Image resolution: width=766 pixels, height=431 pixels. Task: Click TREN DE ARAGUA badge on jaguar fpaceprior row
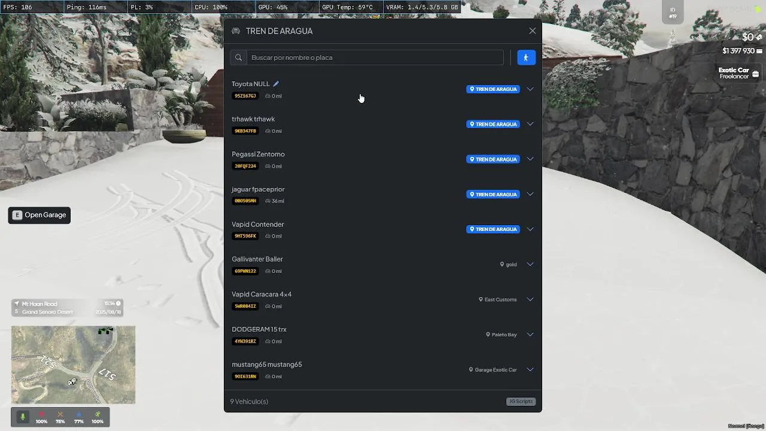[x=493, y=194]
